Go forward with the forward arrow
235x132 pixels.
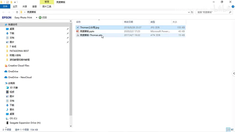tap(9, 12)
